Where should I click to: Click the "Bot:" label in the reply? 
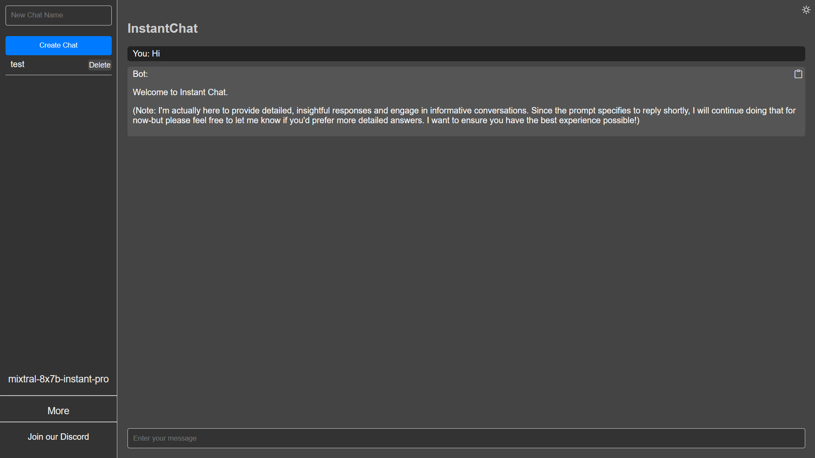click(140, 74)
